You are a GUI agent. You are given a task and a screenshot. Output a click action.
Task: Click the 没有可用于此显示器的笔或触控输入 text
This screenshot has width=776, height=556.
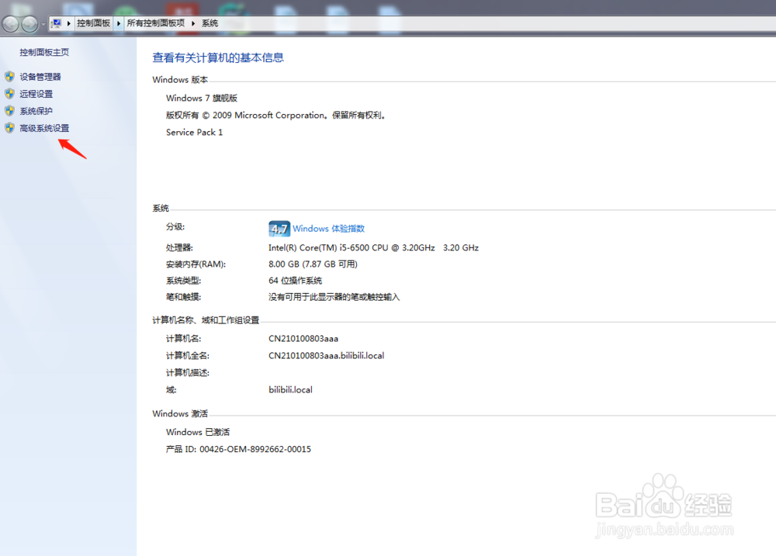coord(334,297)
